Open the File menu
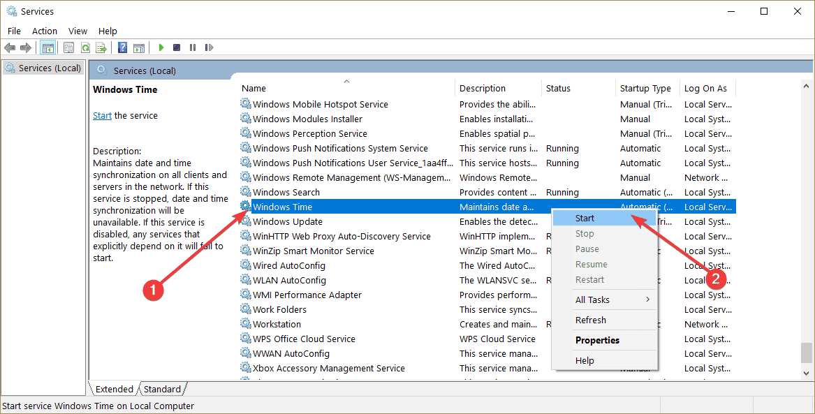This screenshot has height=414, width=815. [14, 31]
